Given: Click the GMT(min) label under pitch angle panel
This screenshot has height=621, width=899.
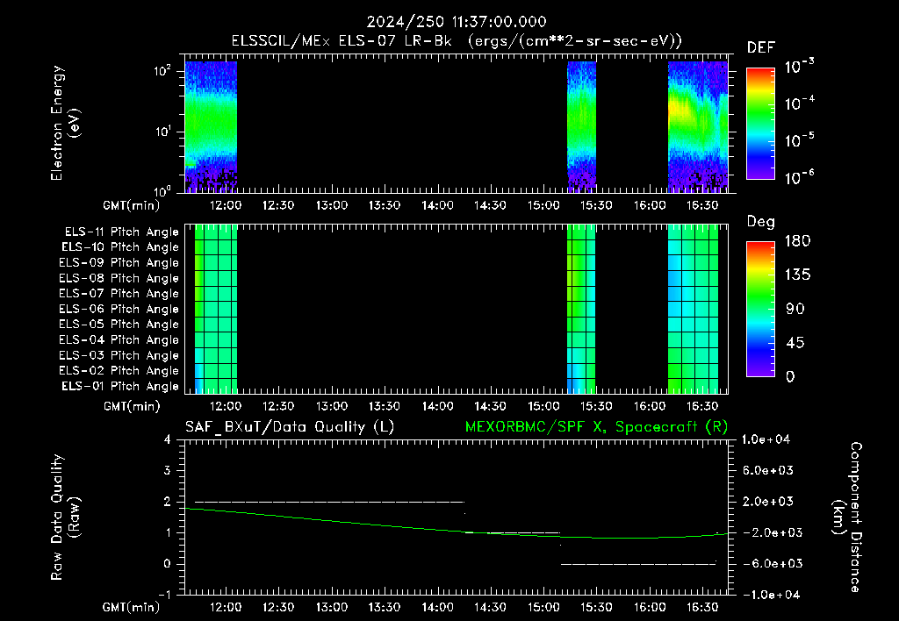Looking at the screenshot, I should [132, 407].
